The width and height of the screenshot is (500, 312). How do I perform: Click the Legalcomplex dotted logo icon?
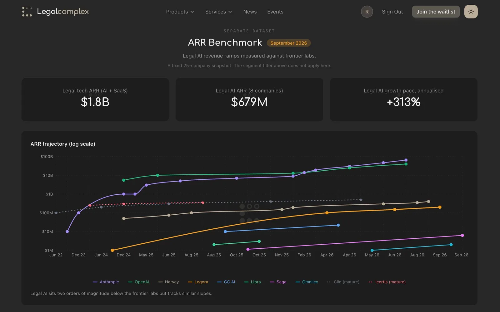[27, 12]
